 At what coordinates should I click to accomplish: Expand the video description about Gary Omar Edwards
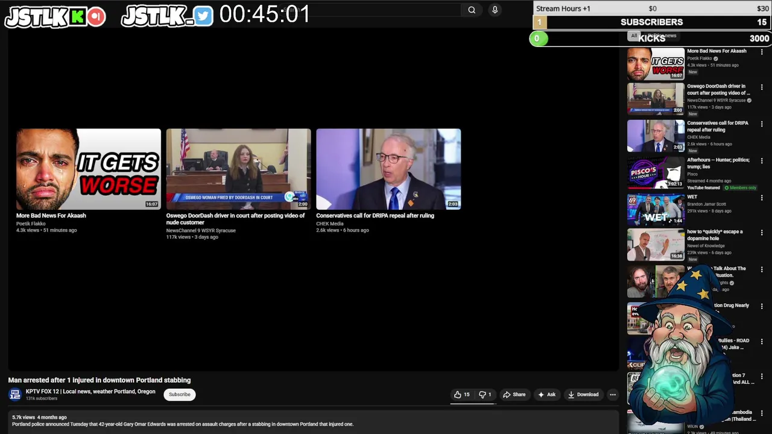coord(314,421)
